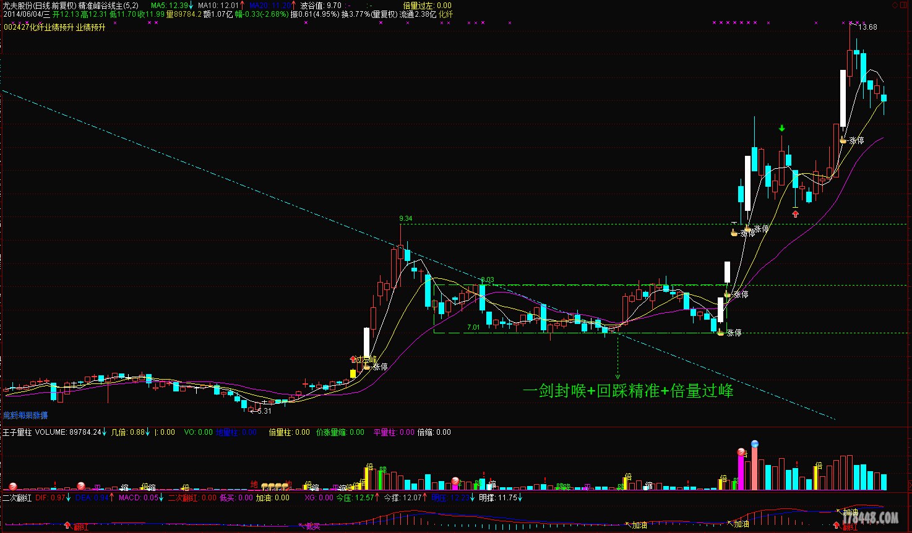Click the 涨停 hand icon near 13.68 peak
Screen dimensions: 912x533
coord(843,140)
